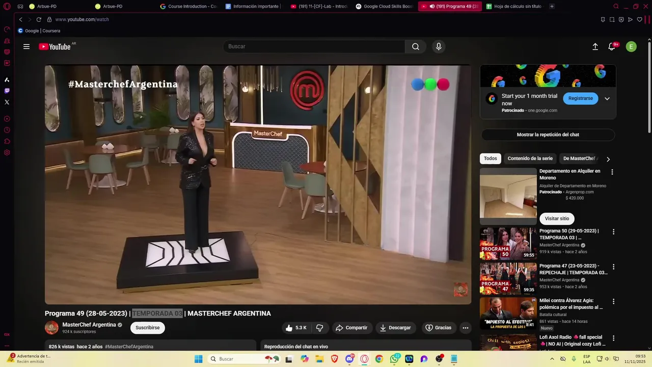Click the Suscribirse button
Viewport: 652px width, 367px height.
[x=148, y=328]
